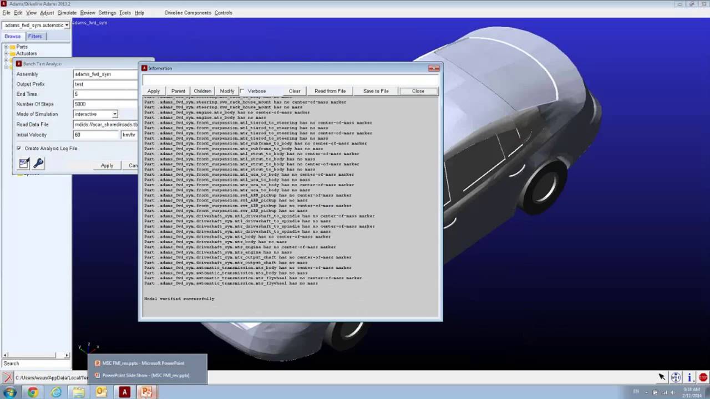Click the Clear button
This screenshot has width=710, height=399.
click(295, 91)
